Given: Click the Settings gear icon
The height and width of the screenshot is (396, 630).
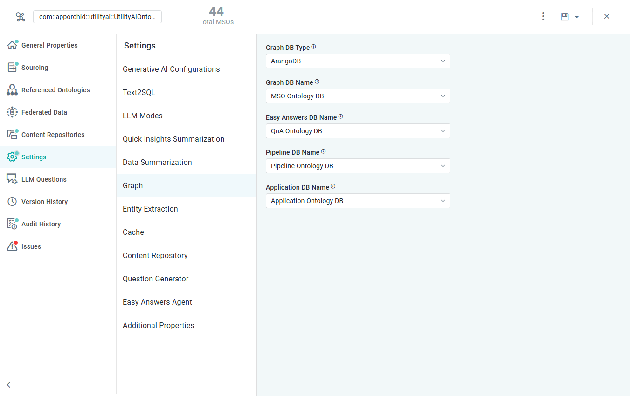Looking at the screenshot, I should [12, 157].
